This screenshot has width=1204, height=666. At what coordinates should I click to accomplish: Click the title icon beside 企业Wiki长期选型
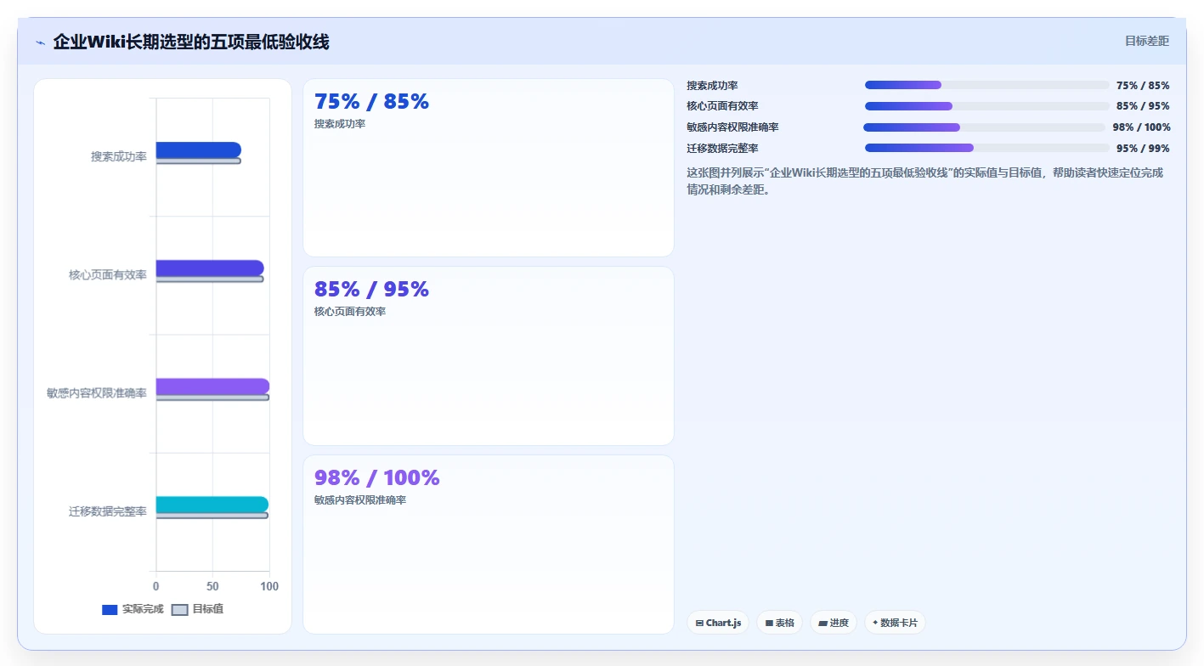40,42
